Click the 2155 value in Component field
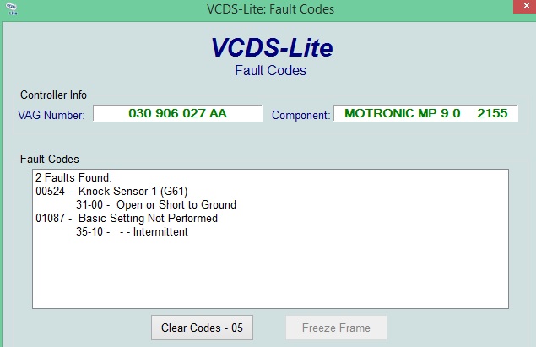This screenshot has width=536, height=347. point(491,113)
